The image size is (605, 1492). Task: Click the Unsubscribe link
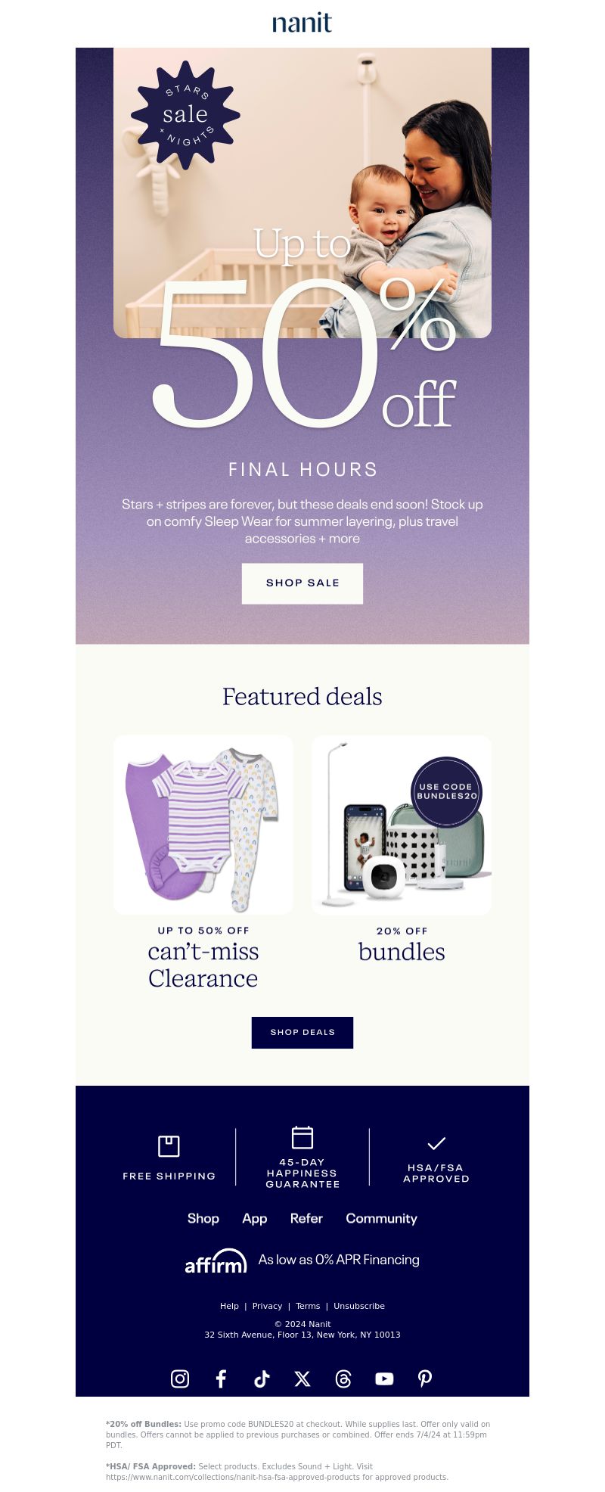359,1306
